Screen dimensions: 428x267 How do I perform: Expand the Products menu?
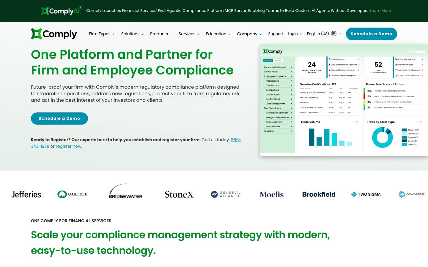pos(161,34)
